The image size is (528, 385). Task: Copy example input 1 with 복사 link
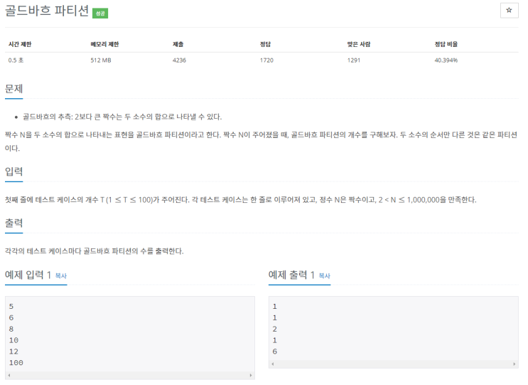[x=61, y=276]
